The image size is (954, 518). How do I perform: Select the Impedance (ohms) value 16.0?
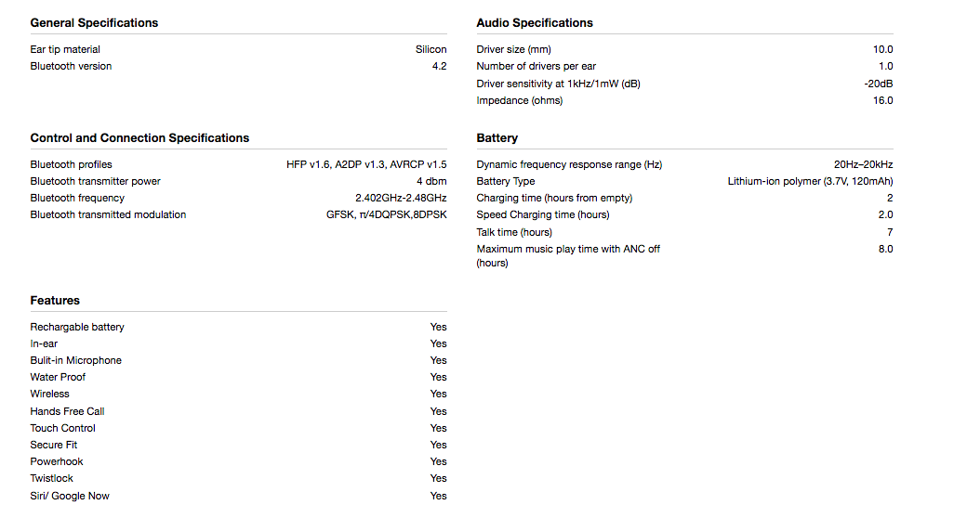[882, 101]
